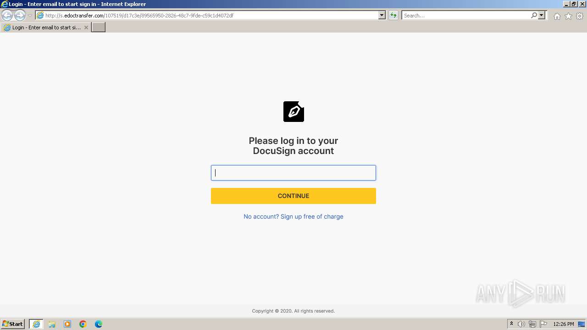Open the Home page icon
This screenshot has height=330, width=587.
pyautogui.click(x=557, y=16)
